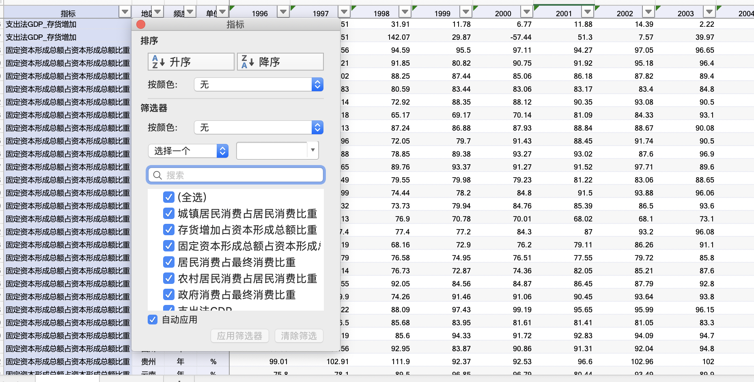Screen dimensions: 754x382
Task: Close the 指标 filter popup with red button
Action: pyautogui.click(x=141, y=24)
